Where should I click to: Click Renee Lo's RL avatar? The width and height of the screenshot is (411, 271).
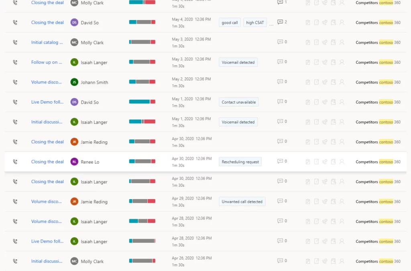click(x=74, y=162)
